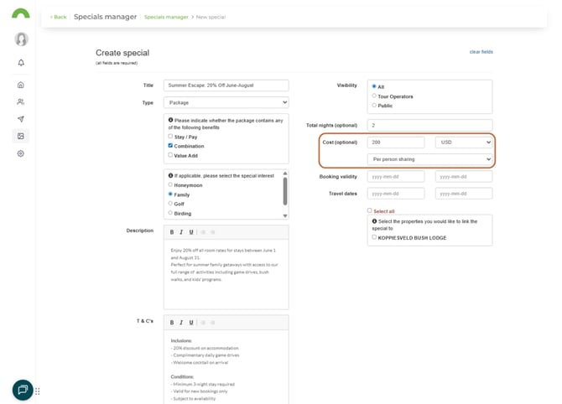Screen dimensions: 562x404
Task: Click the paper plane sidebar icon
Action: [x=21, y=119]
